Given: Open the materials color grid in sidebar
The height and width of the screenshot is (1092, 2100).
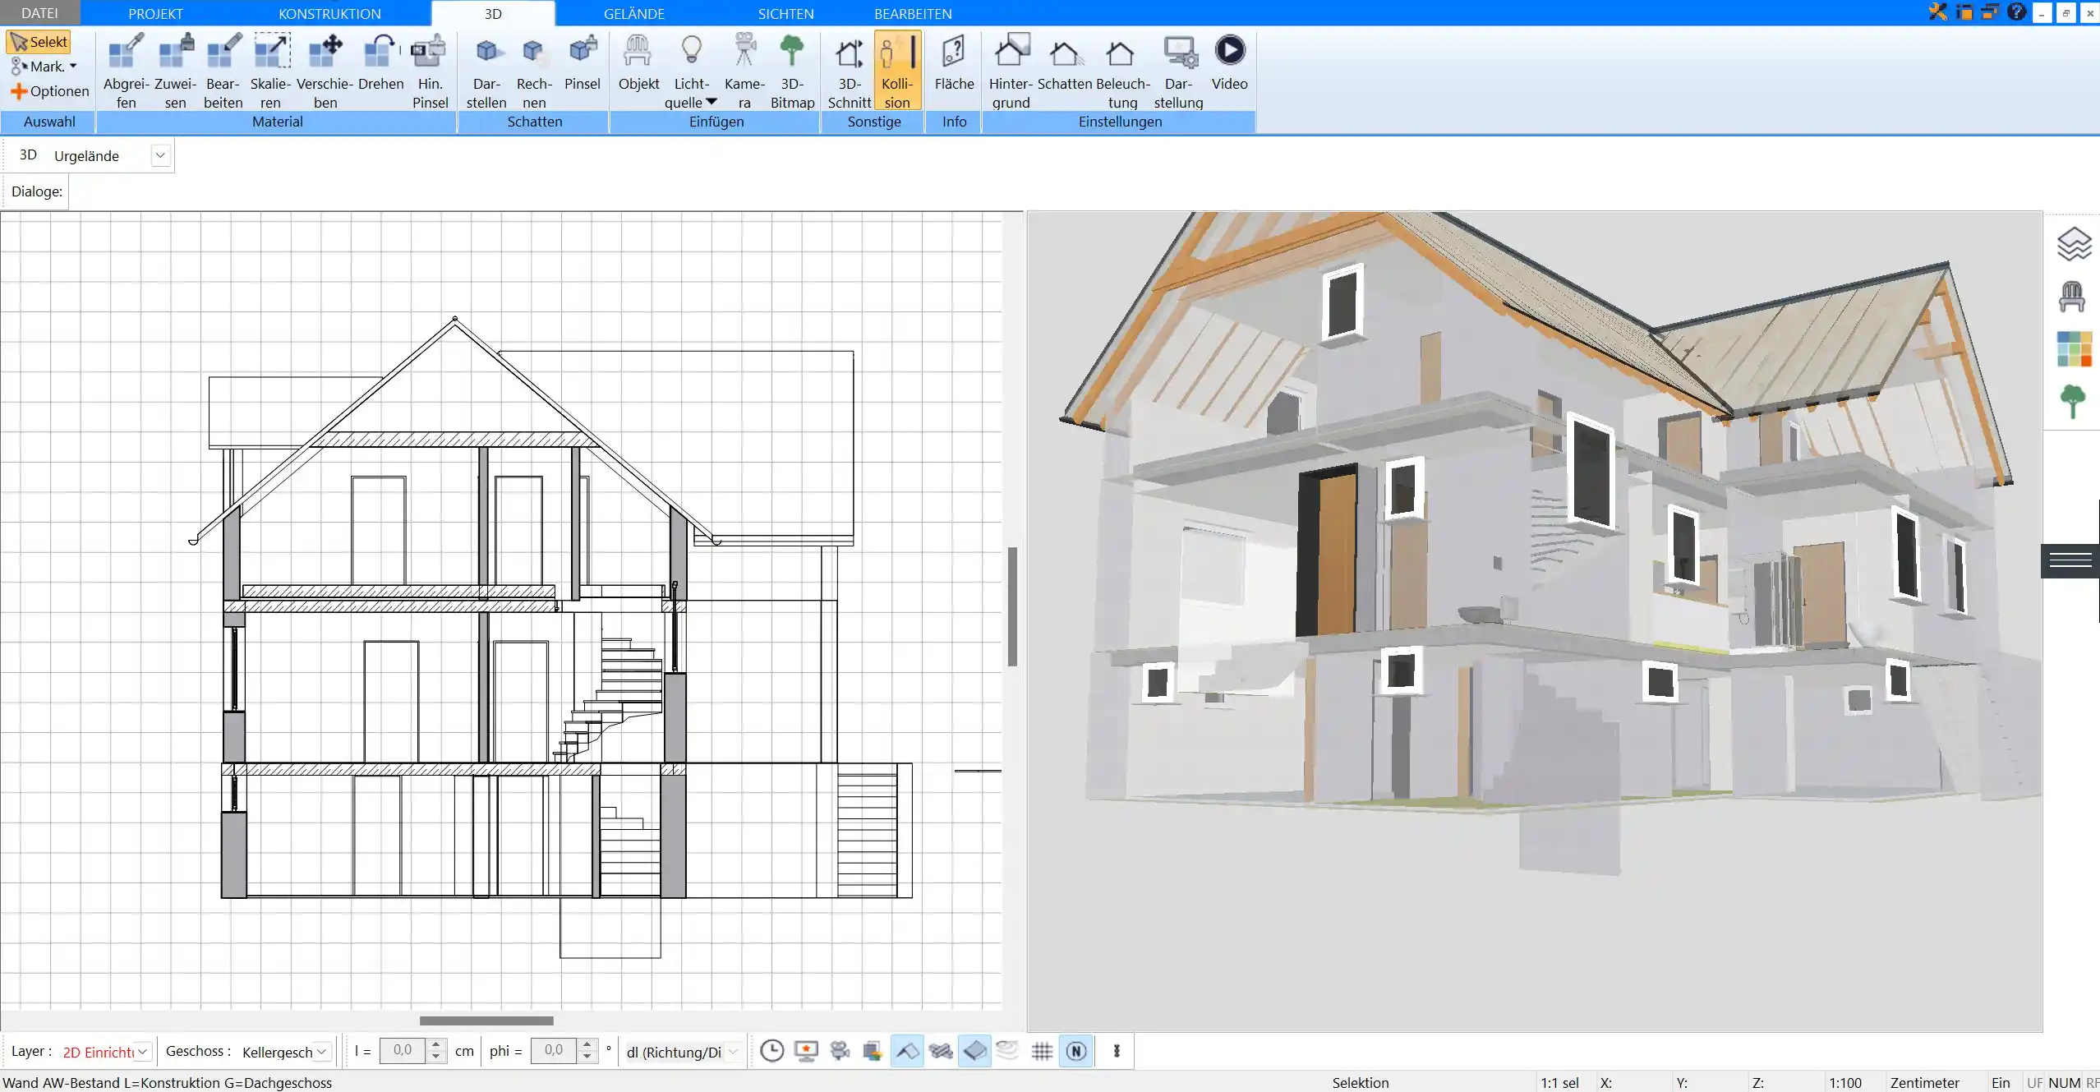Looking at the screenshot, I should (x=2074, y=349).
